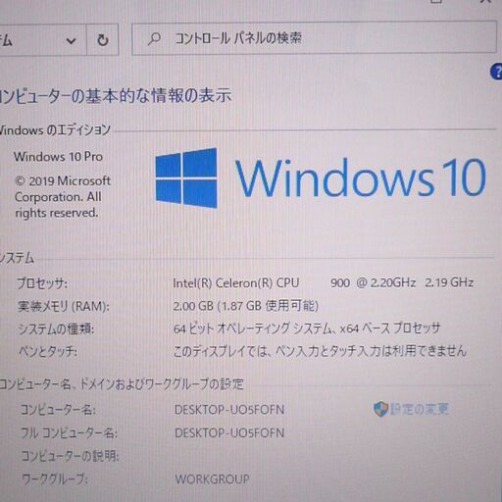Click the shield icon next to 設定の変更

pos(380,409)
